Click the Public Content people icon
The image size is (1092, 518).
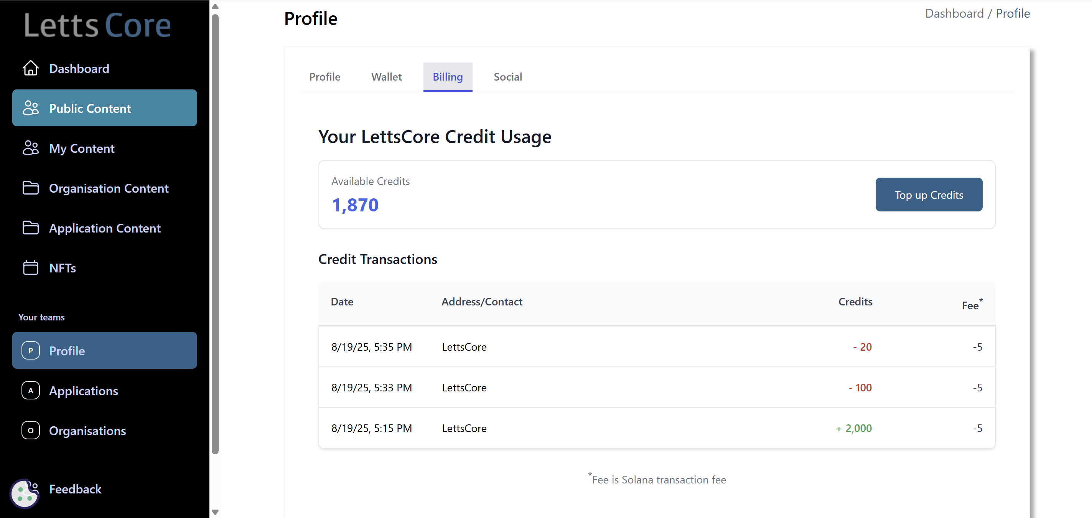(31, 108)
